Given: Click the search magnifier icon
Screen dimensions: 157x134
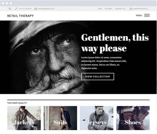Looking at the screenshot, I should click(x=10, y=9).
